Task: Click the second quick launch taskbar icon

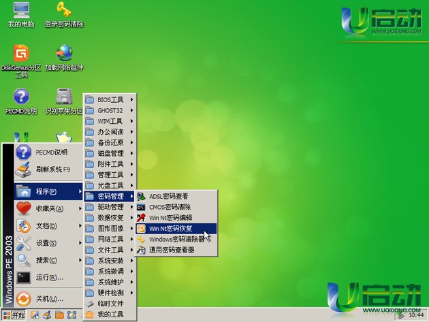Action: pos(47,315)
